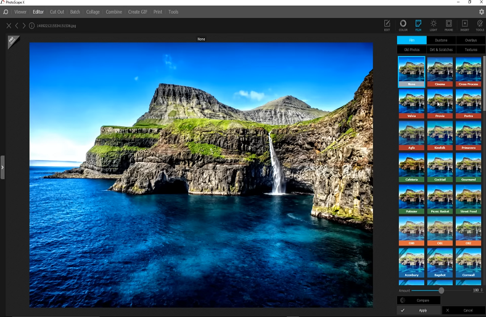Open the Tools tab in top menu

[173, 12]
